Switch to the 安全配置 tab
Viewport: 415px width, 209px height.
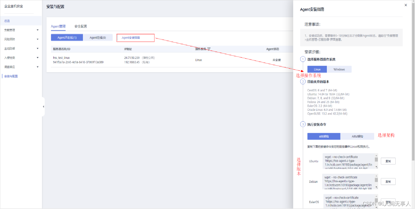(x=81, y=26)
